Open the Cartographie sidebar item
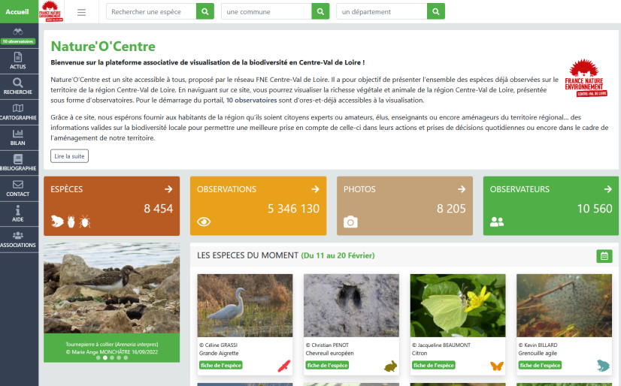 click(x=18, y=112)
